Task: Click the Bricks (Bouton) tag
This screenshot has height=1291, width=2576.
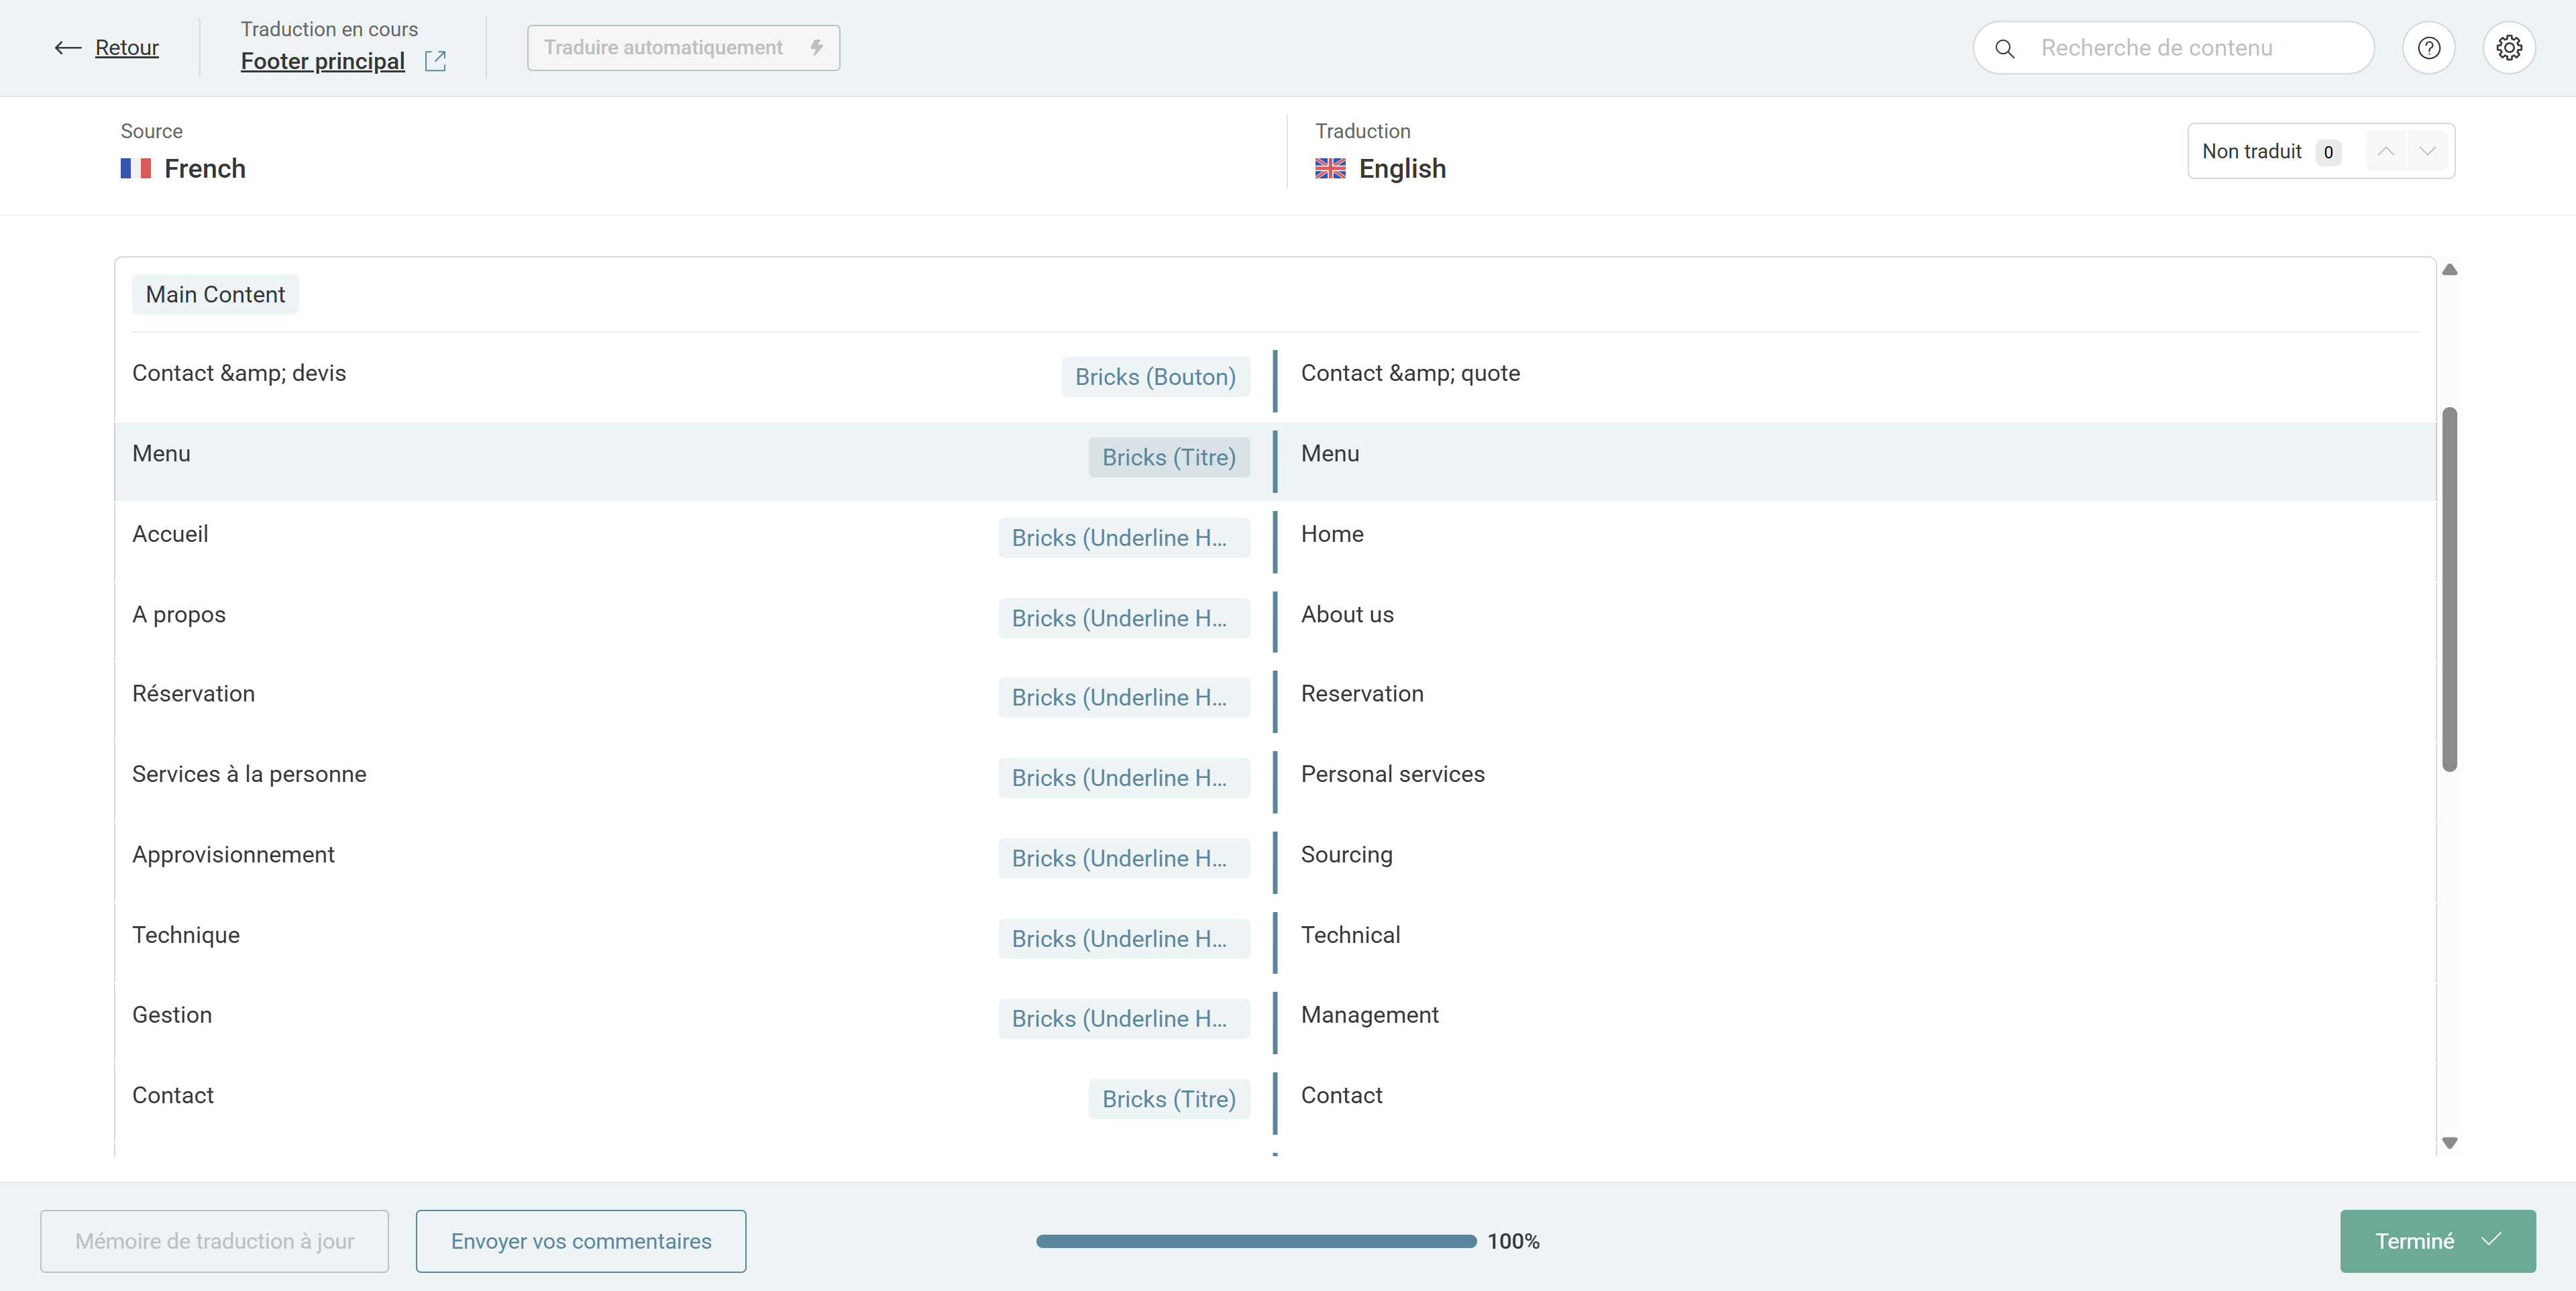Action: tap(1155, 377)
